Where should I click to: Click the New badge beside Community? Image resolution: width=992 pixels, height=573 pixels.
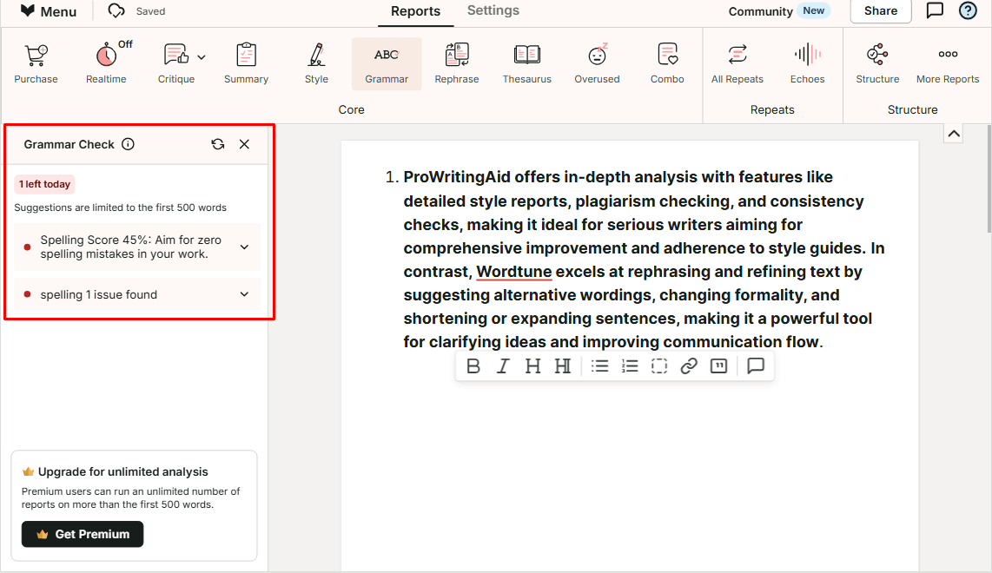click(813, 10)
